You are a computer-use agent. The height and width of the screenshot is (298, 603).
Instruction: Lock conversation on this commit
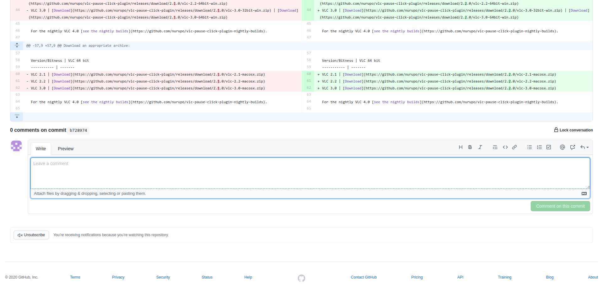point(573,130)
